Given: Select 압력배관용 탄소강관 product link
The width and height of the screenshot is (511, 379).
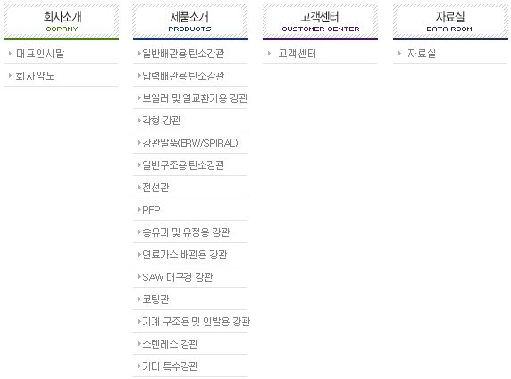Looking at the screenshot, I should pos(183,76).
